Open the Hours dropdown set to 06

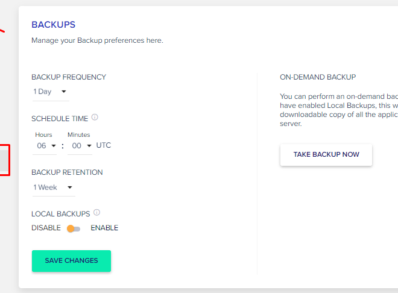tap(45, 146)
